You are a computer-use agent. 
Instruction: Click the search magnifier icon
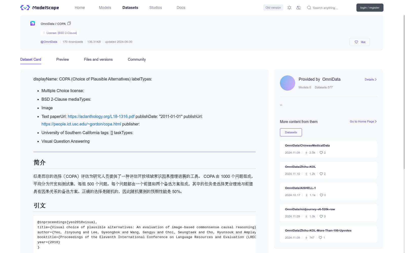click(309, 8)
